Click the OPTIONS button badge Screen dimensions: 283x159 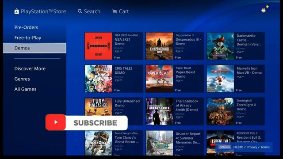225,147
